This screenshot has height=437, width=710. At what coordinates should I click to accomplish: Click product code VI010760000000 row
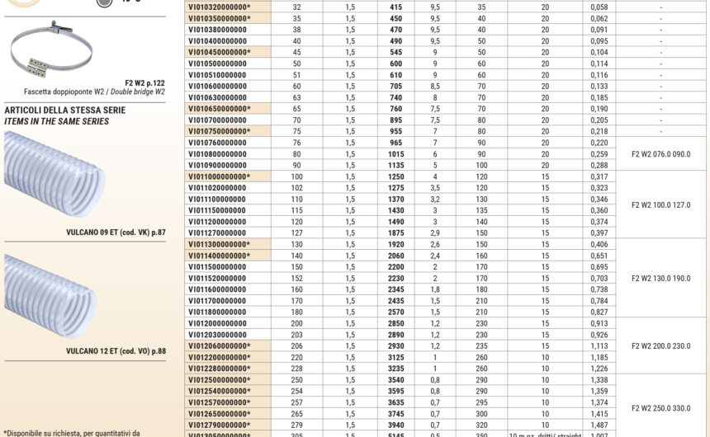(x=217, y=143)
